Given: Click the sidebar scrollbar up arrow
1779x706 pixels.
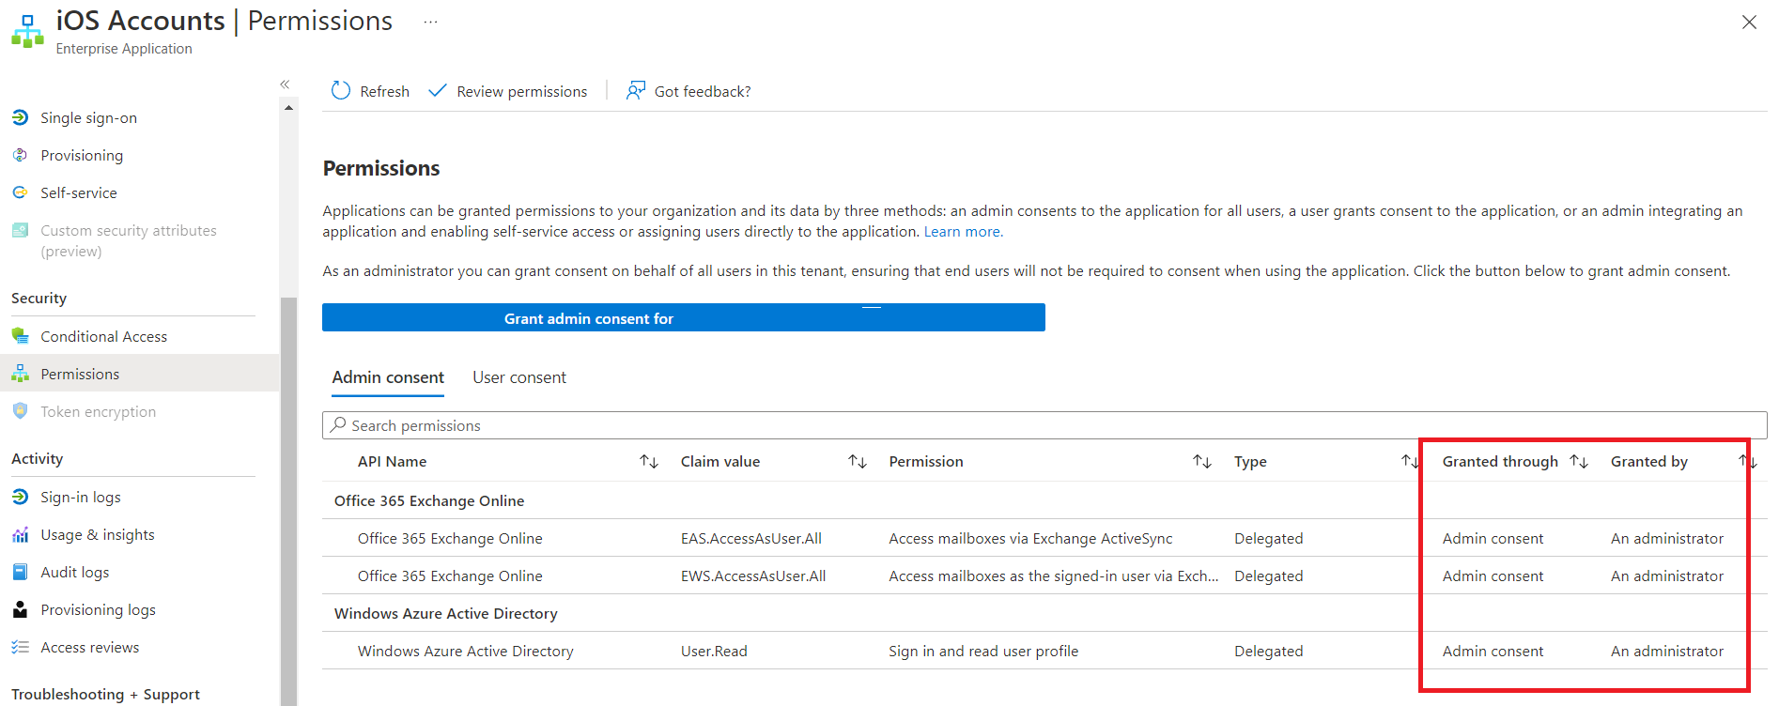Looking at the screenshot, I should click(x=288, y=108).
